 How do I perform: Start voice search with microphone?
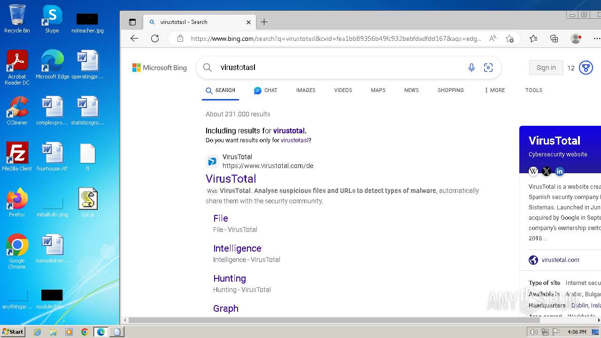click(x=471, y=68)
